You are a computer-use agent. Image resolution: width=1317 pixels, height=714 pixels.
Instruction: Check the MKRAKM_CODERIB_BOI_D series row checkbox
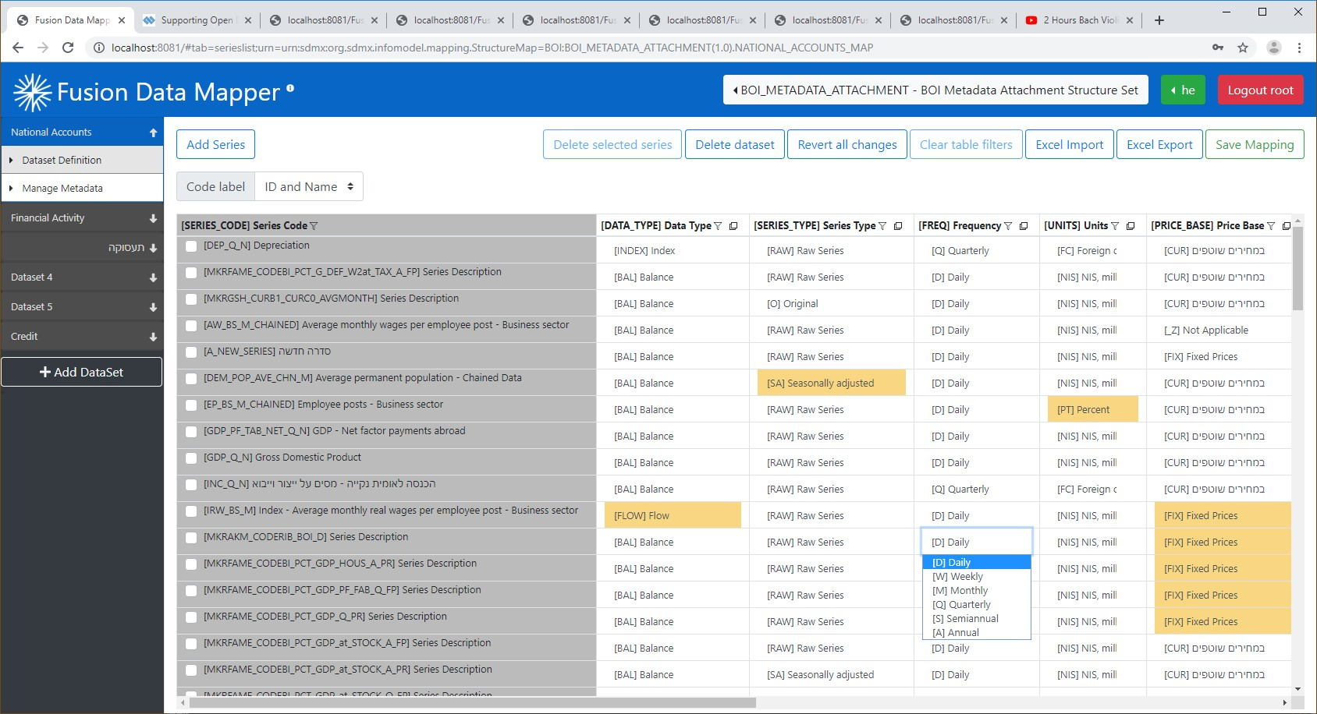click(x=191, y=538)
